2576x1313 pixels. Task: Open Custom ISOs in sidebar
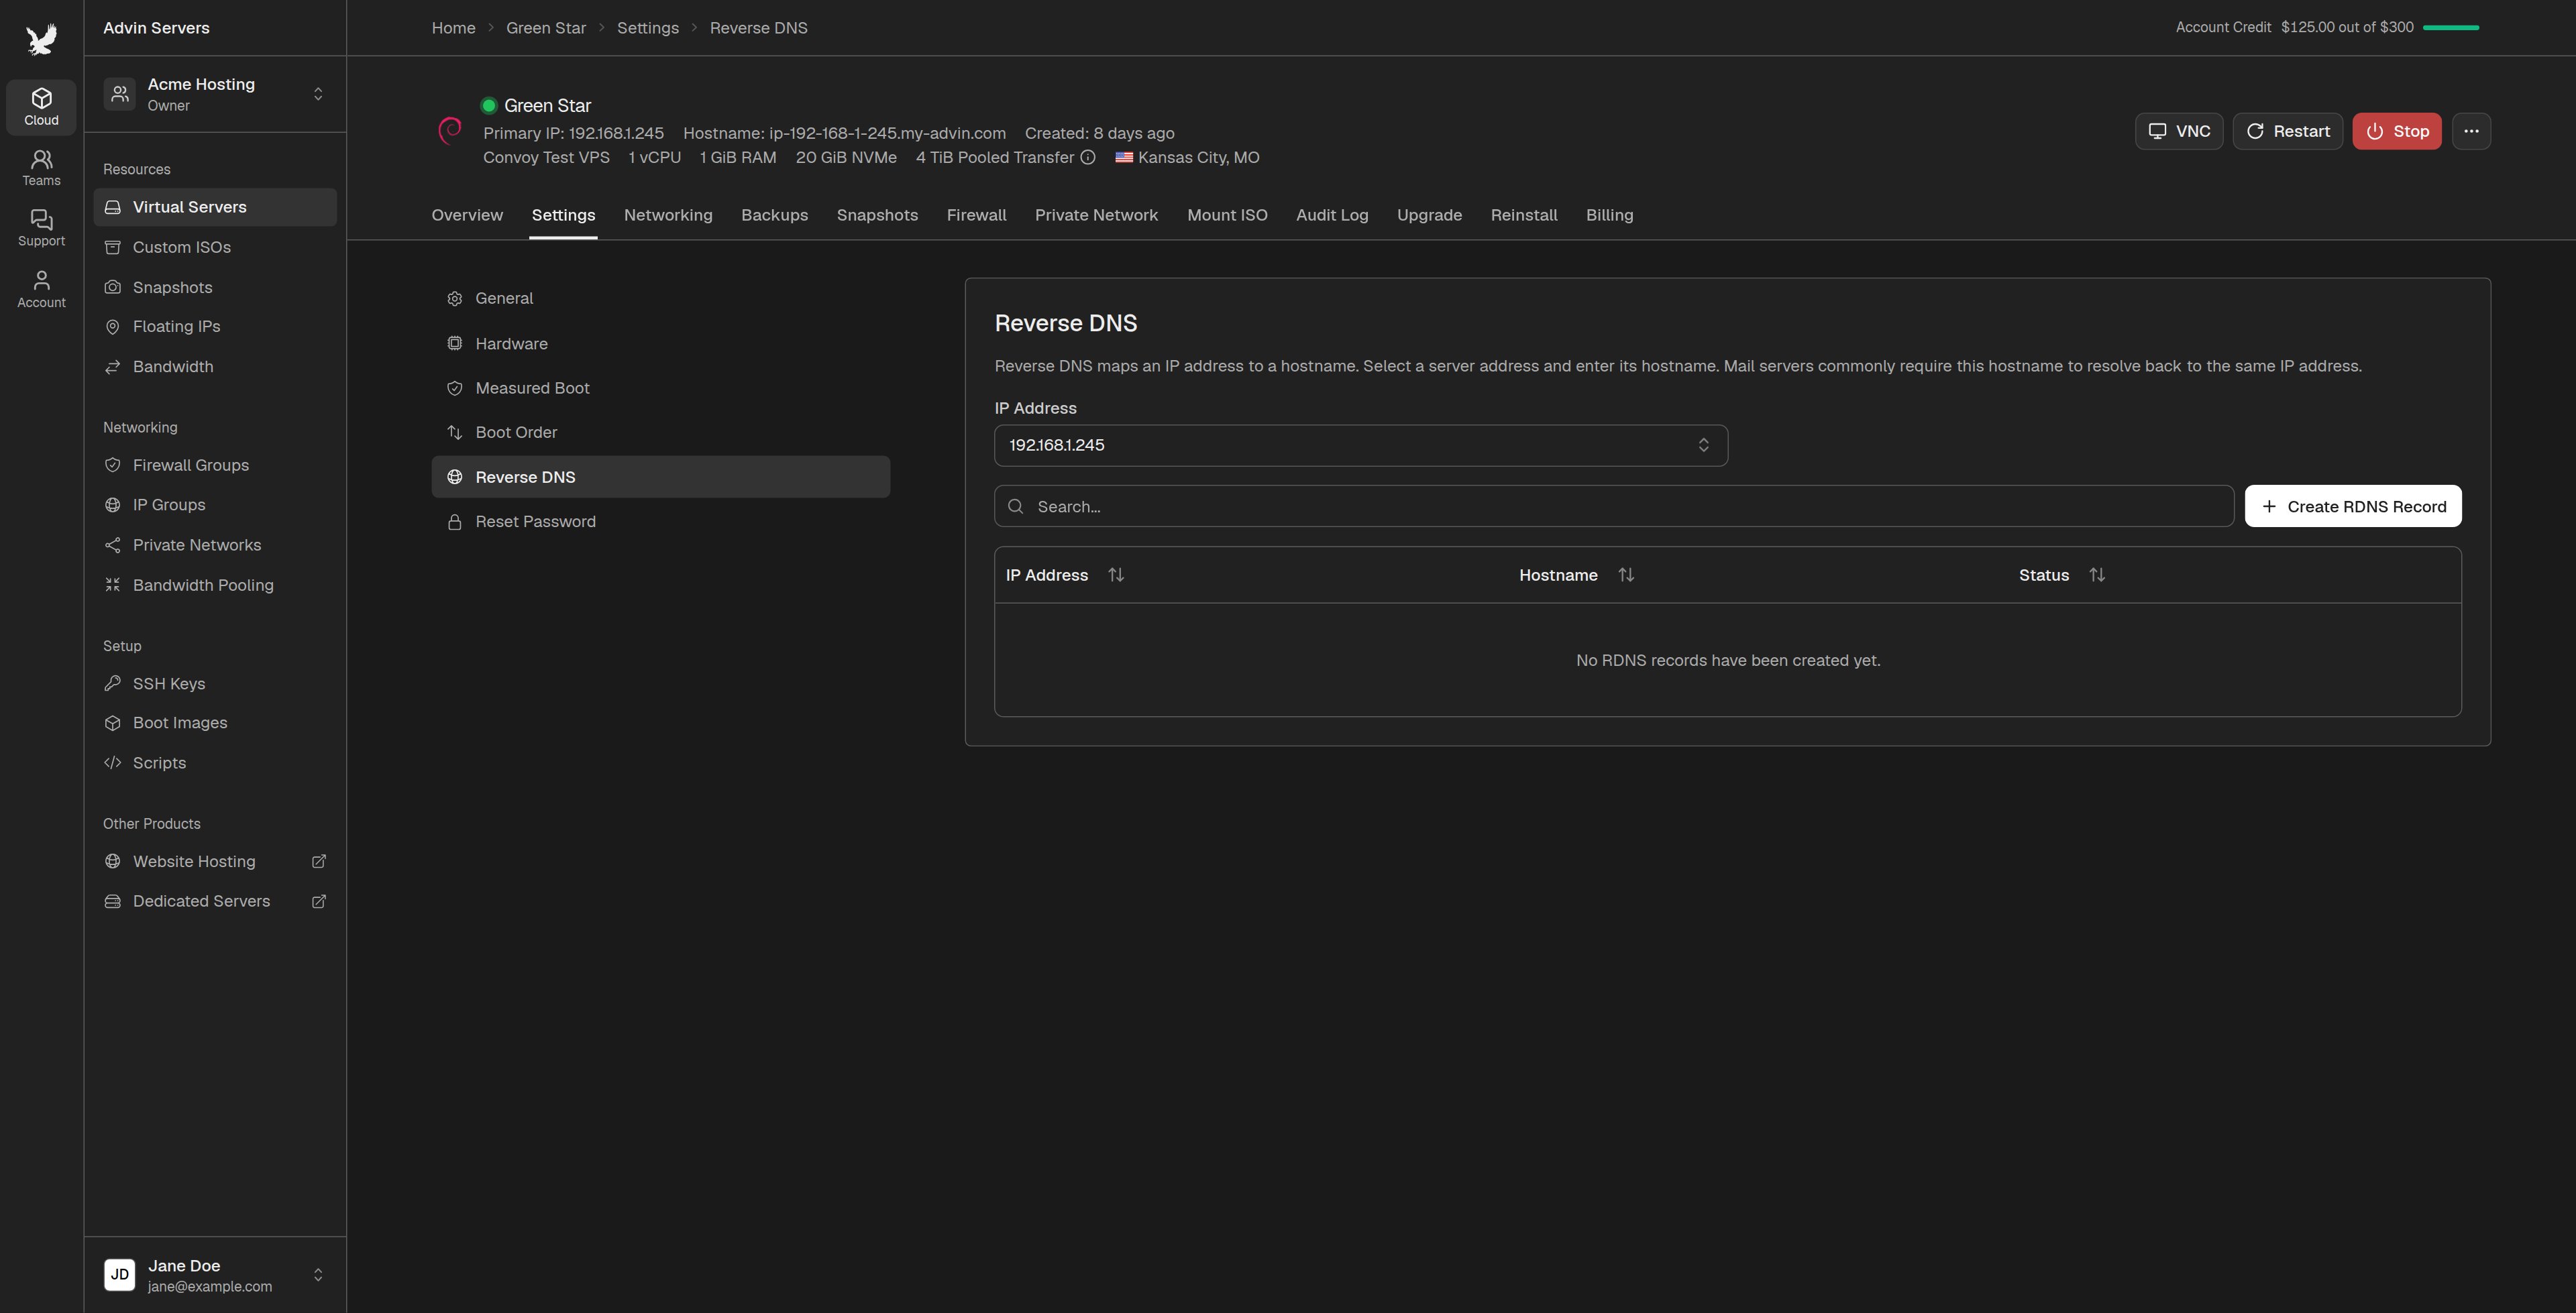[215, 247]
